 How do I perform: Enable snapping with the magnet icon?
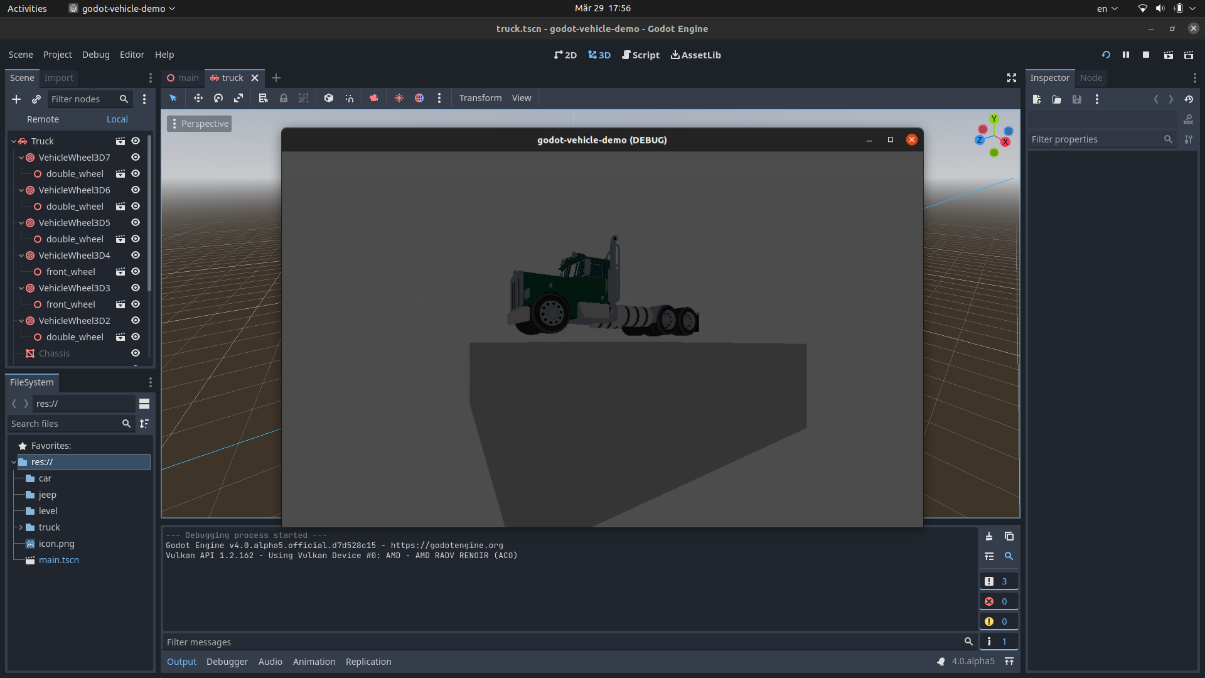350,98
